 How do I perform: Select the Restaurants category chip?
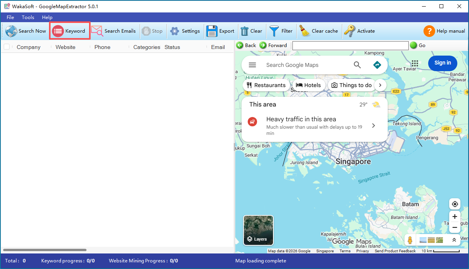click(x=266, y=85)
